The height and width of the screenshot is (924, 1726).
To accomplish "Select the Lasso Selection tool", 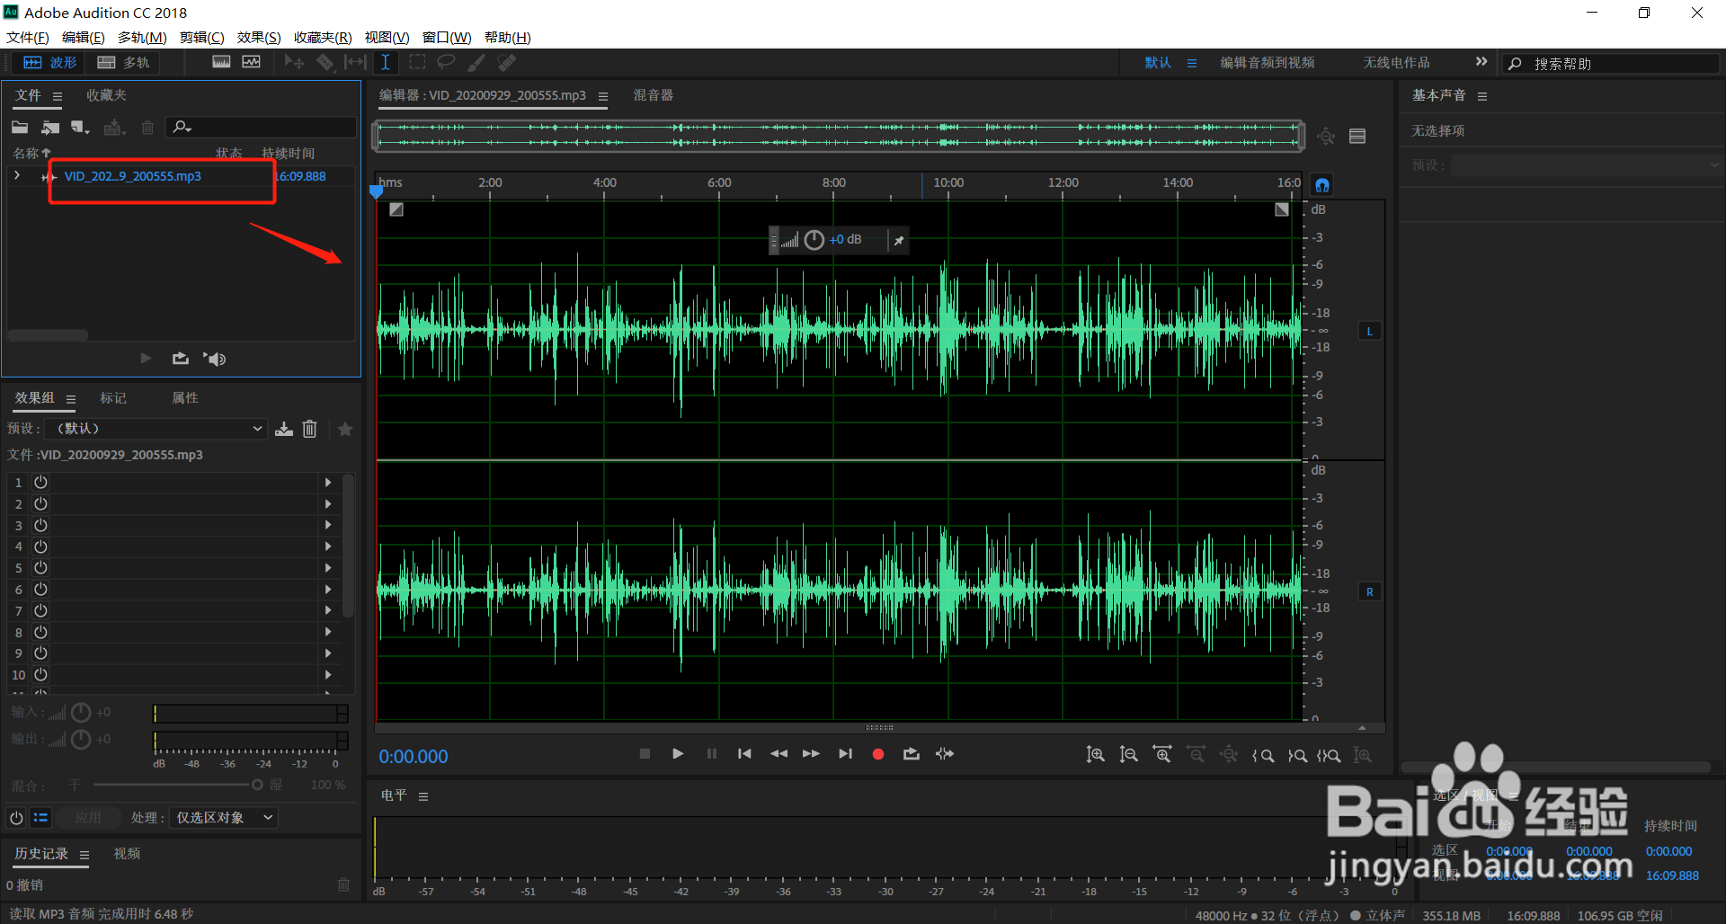I will click(x=446, y=62).
